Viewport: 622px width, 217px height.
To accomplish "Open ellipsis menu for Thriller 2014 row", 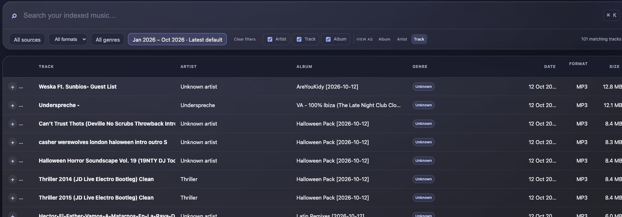I will [21, 180].
